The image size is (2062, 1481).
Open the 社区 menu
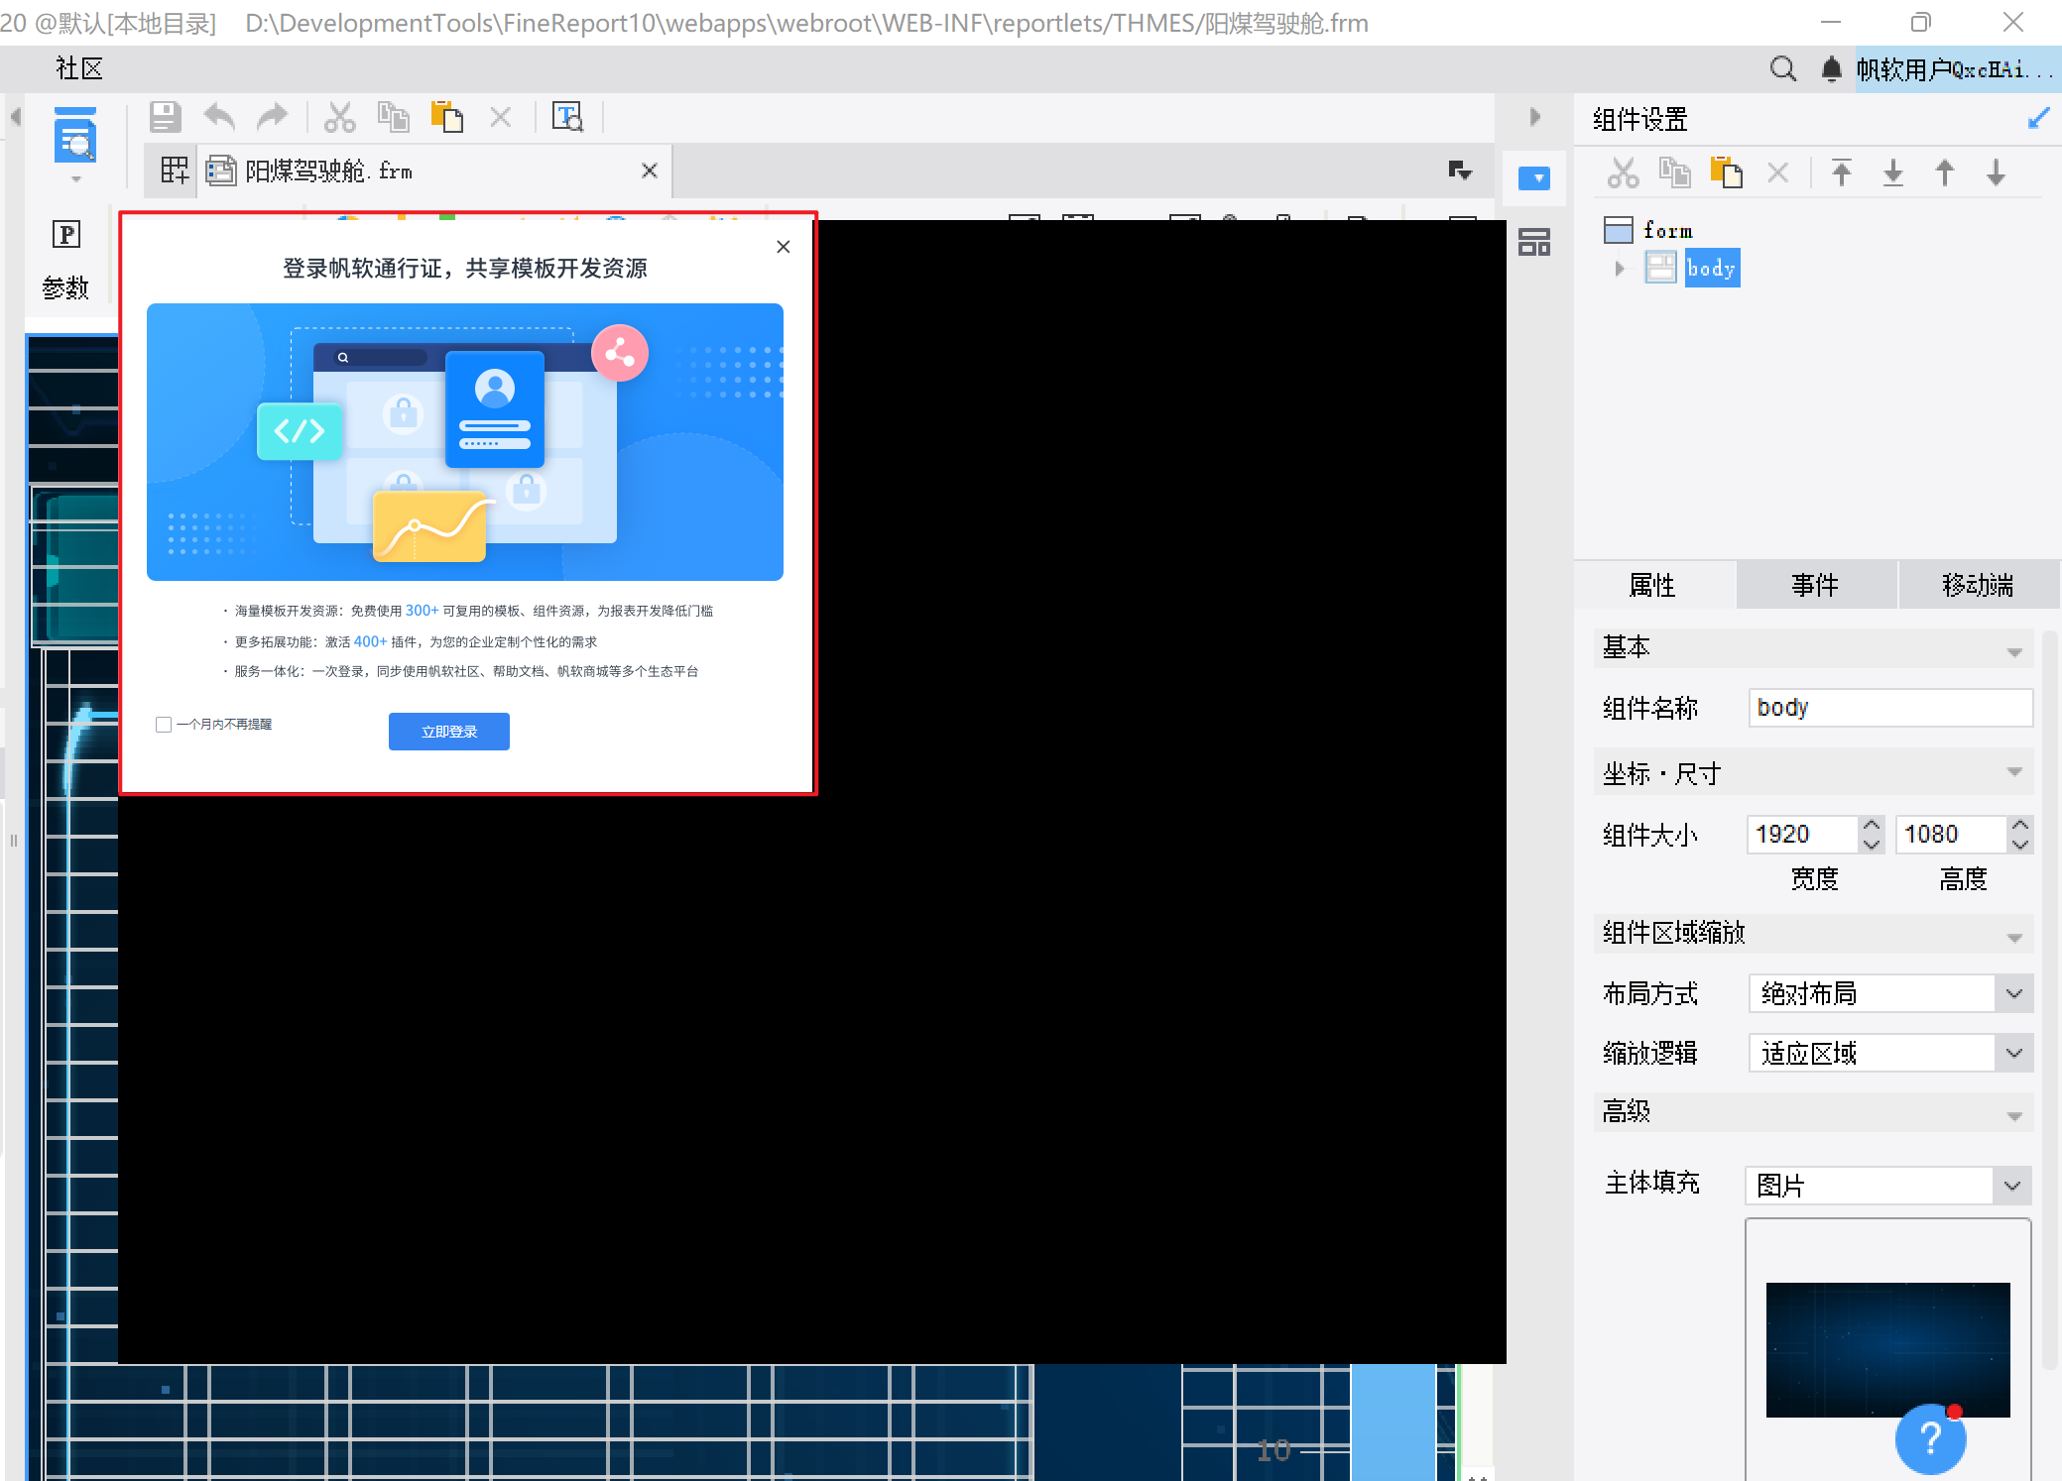[79, 68]
